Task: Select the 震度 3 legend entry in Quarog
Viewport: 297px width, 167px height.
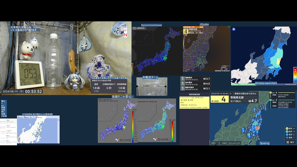Action: (x=290, y=131)
